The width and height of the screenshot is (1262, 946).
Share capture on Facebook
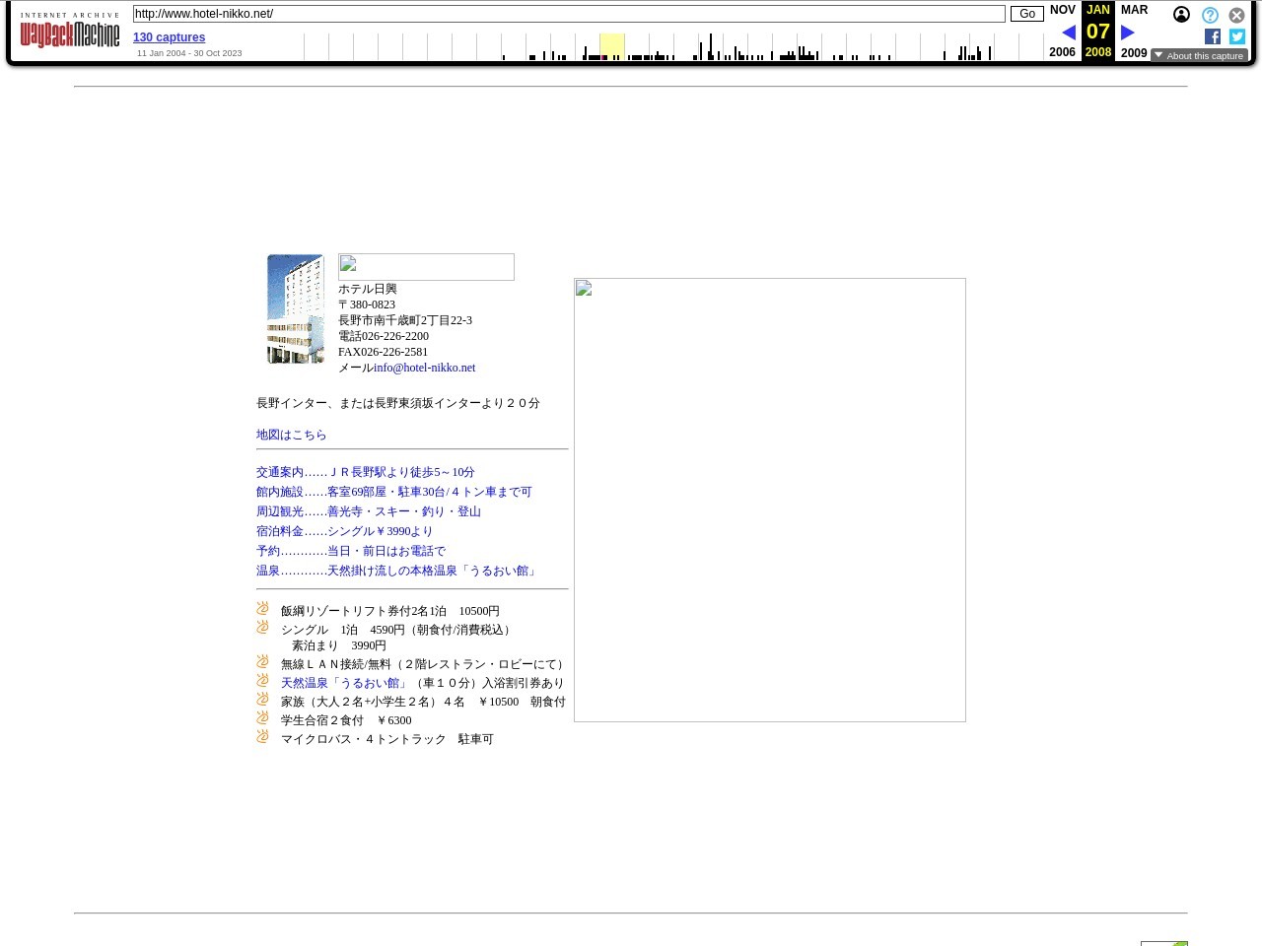point(1213,36)
